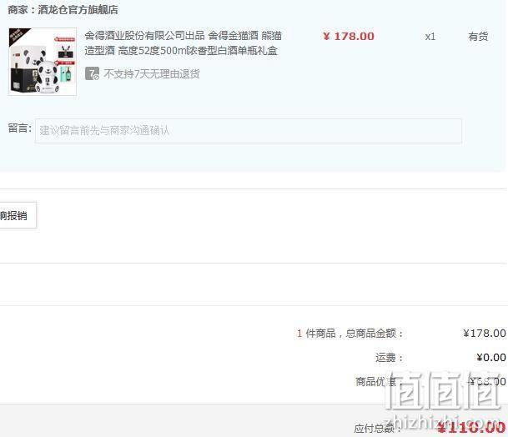Click the 不支持7天无理由退货 notice text

[152, 74]
